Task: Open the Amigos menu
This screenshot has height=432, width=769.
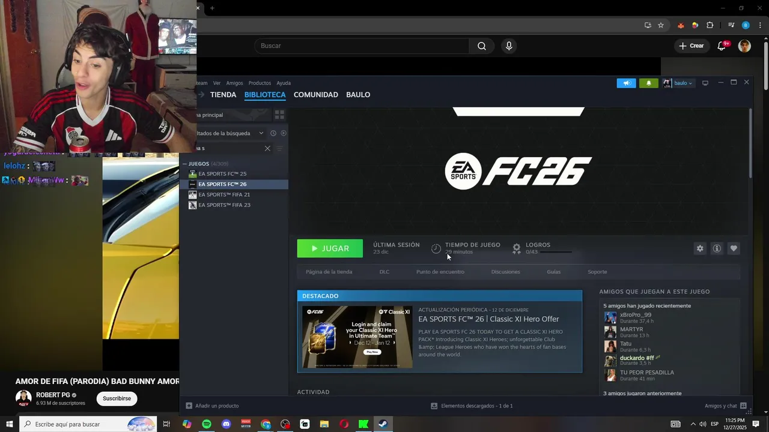Action: (234, 83)
